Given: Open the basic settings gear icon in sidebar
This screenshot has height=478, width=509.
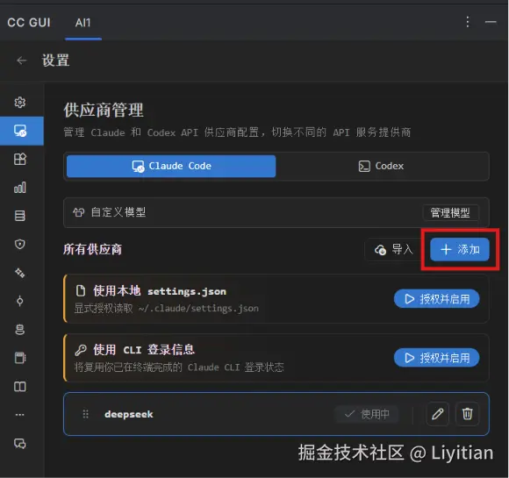Looking at the screenshot, I should 20,103.
